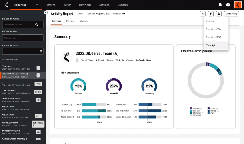Click the export share icon button

point(219,14)
